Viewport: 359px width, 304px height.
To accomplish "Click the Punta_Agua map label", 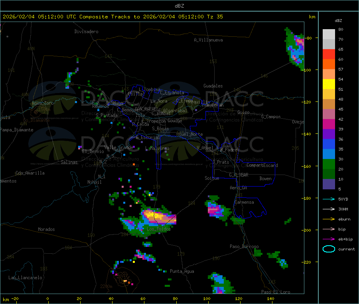I will 182,271.
